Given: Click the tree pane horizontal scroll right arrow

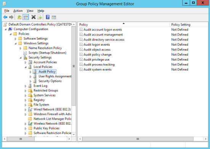Looking at the screenshot, I should [x=69, y=139].
